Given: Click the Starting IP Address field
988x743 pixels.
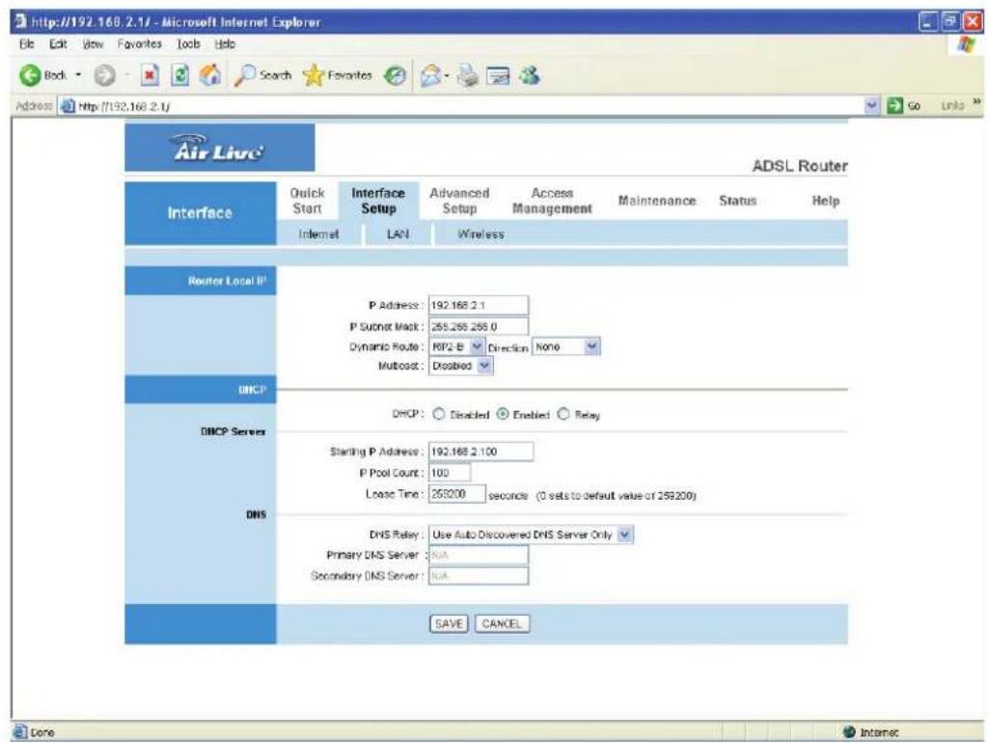Looking at the screenshot, I should [480, 452].
